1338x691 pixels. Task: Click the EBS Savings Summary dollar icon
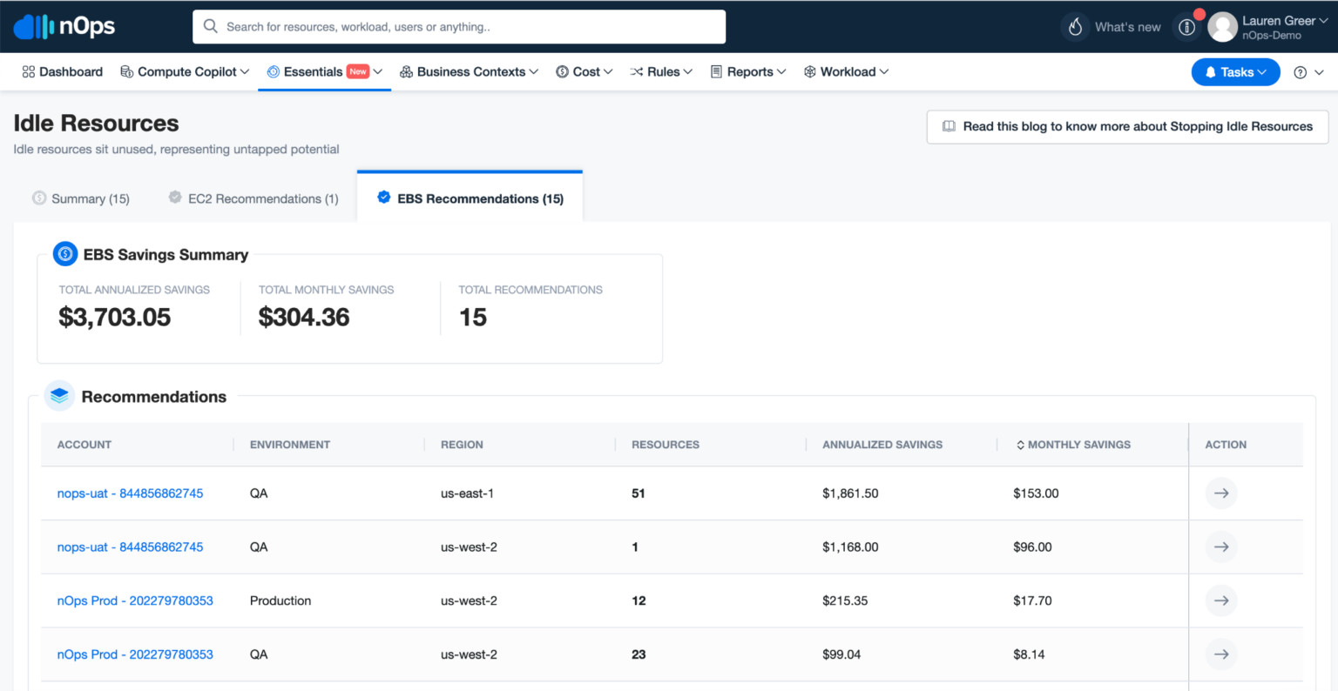pyautogui.click(x=64, y=253)
